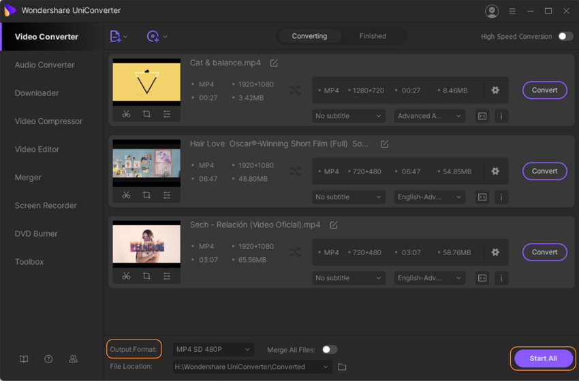
Task: Expand English-Adv... audio dropdown for Sech - Relación
Action: point(429,278)
